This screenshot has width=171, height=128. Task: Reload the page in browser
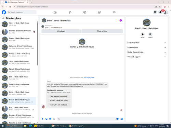click(x=10, y=7)
